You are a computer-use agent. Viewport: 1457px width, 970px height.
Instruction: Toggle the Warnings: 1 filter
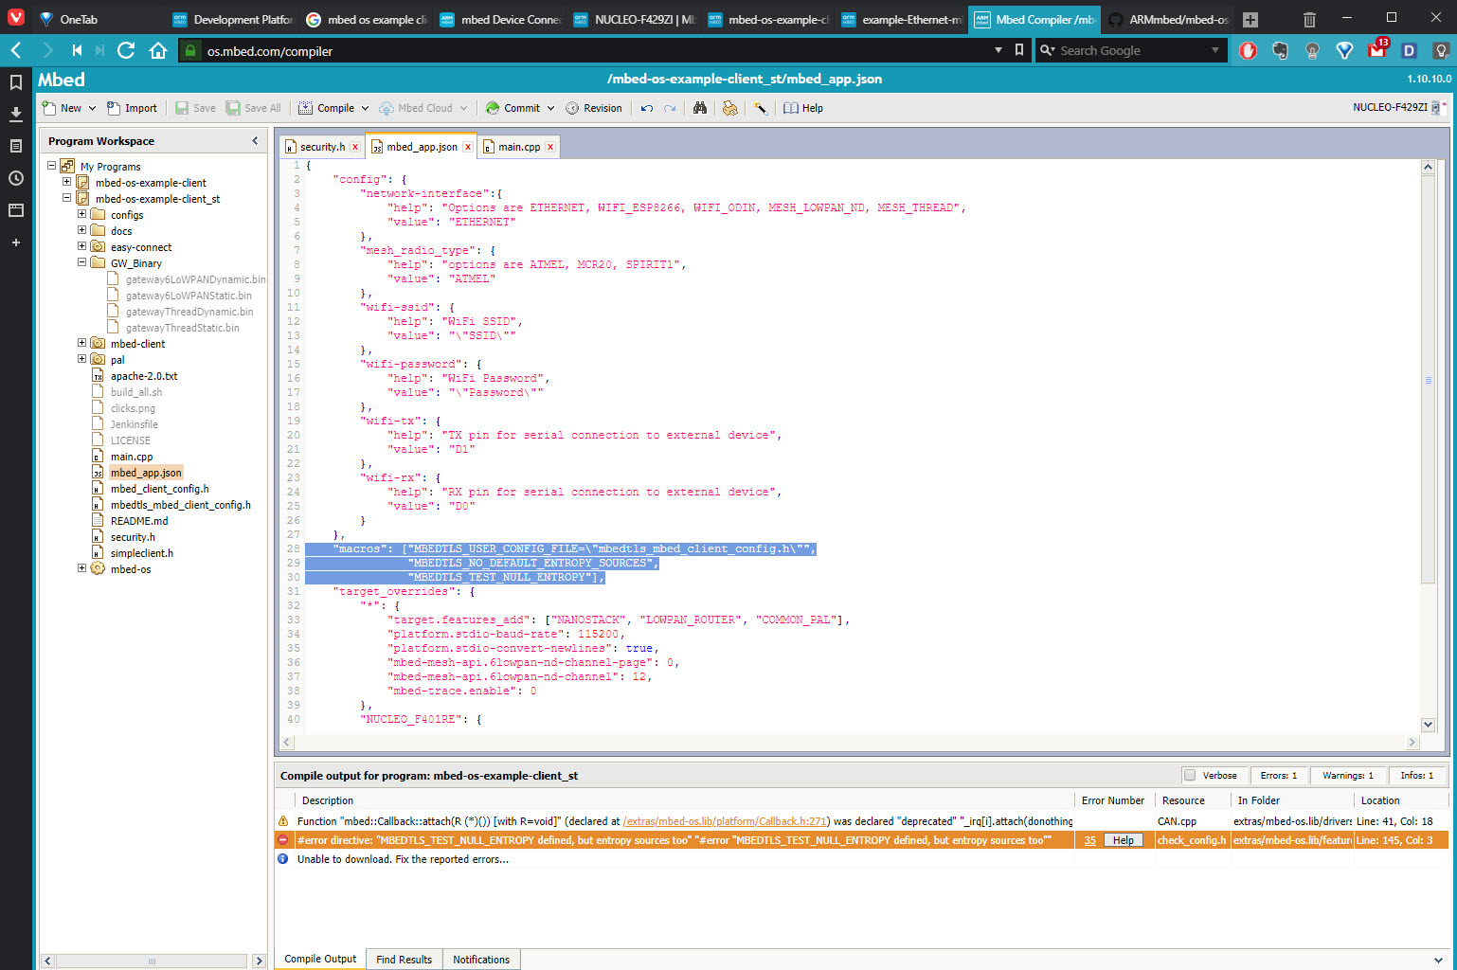click(1347, 775)
